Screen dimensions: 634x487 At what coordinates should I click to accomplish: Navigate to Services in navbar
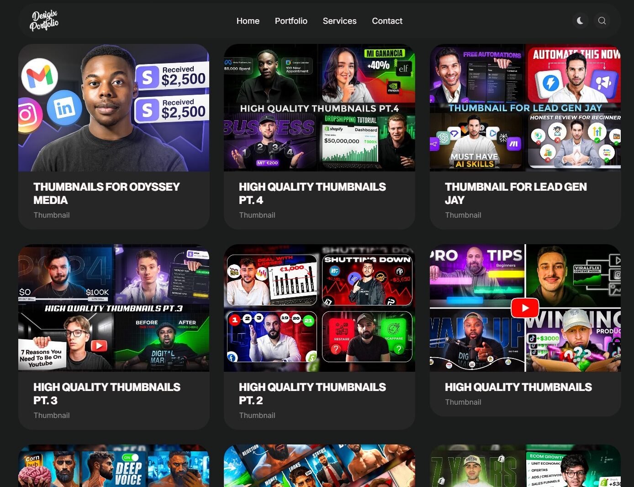coord(339,21)
